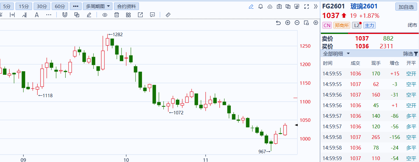Enter fullscreen chart mode

[x=306, y=7]
